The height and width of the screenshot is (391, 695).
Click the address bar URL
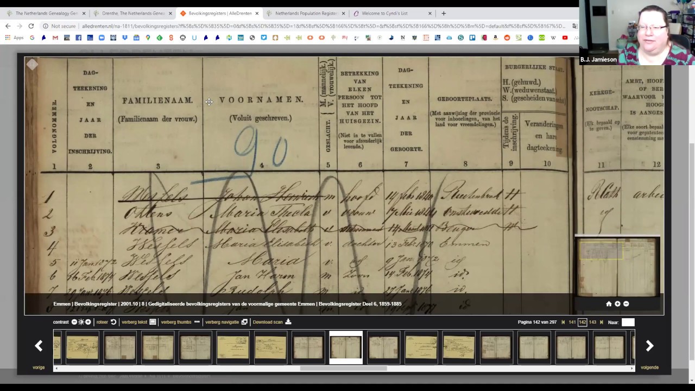323,26
